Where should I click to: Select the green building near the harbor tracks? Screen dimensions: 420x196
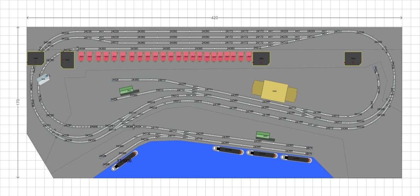pos(263,135)
